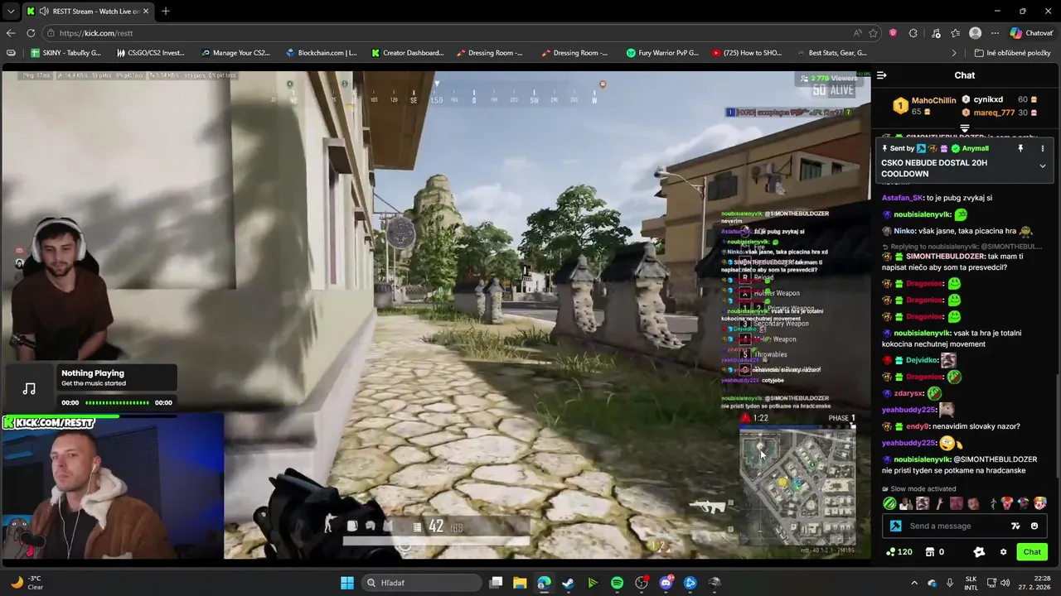Viewport: 1061px width, 596px height.
Task: Bookmark page with star icon in address bar
Action: point(873,33)
